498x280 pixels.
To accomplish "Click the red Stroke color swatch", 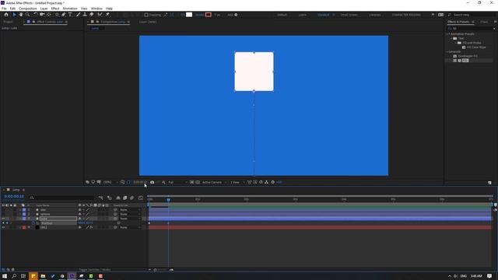I will click(x=208, y=15).
